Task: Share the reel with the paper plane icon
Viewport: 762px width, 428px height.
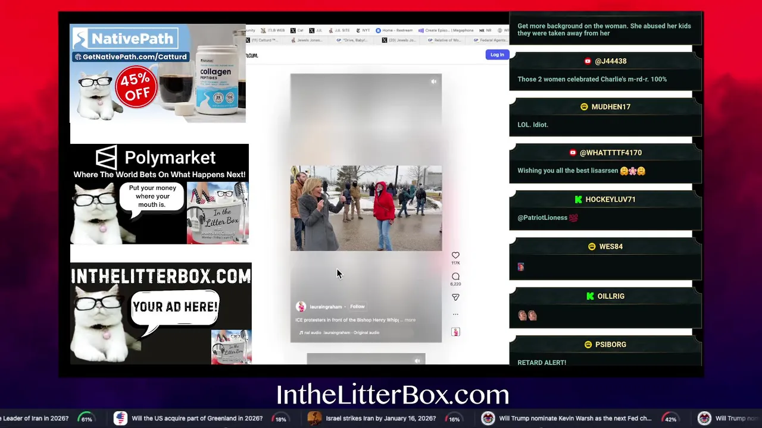Action: tap(455, 297)
